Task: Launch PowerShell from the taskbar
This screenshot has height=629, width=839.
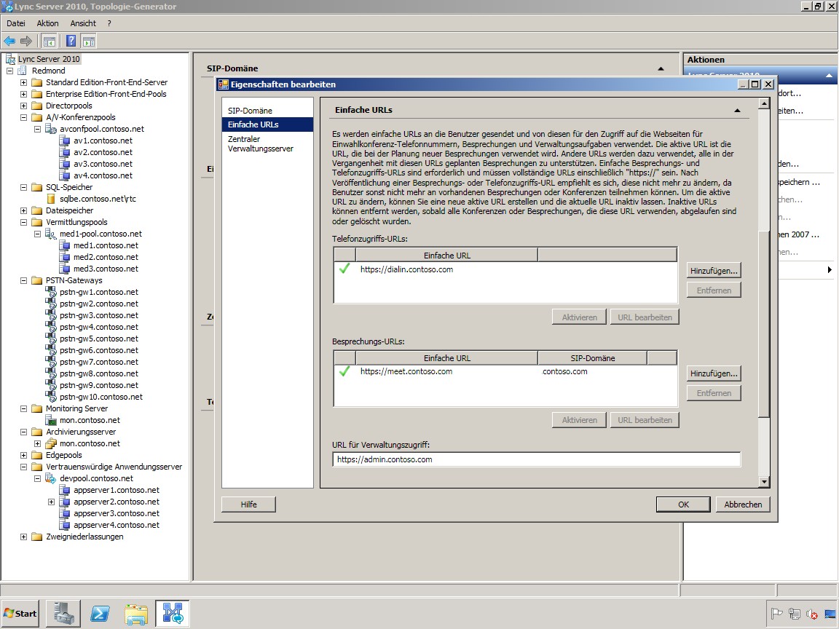Action: (x=100, y=613)
